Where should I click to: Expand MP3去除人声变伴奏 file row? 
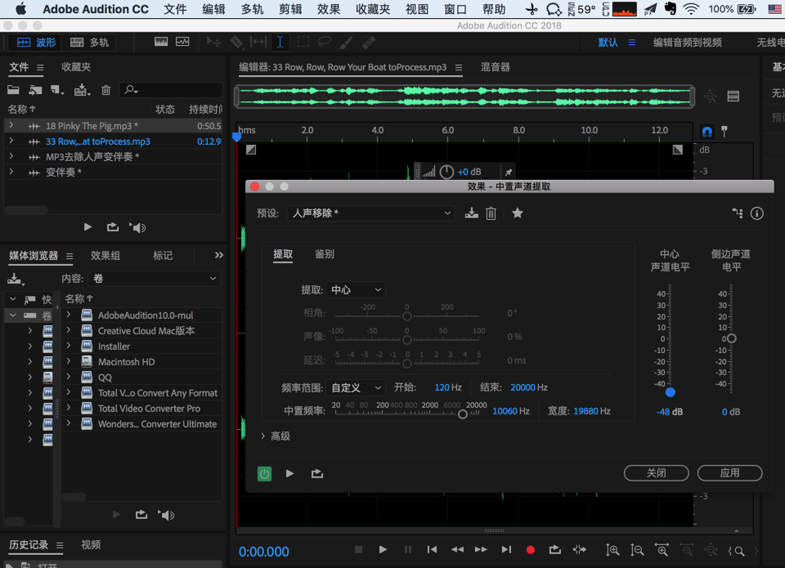11,157
